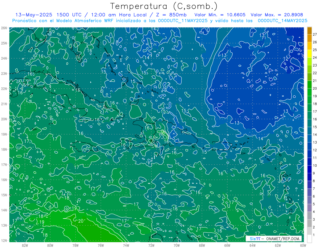
Task: Click the "Valor Min. = 10.6605" text
Action: [x=220, y=15]
